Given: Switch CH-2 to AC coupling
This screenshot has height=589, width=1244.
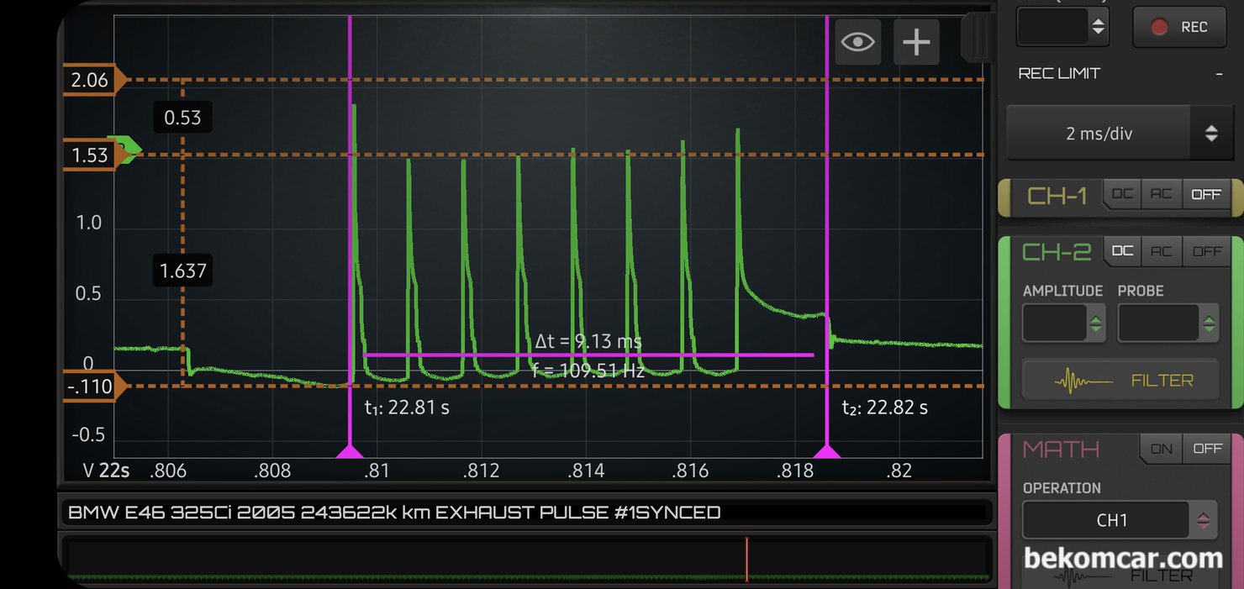Looking at the screenshot, I should (x=1162, y=251).
